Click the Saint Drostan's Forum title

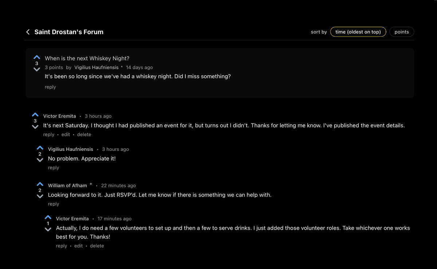tap(69, 32)
